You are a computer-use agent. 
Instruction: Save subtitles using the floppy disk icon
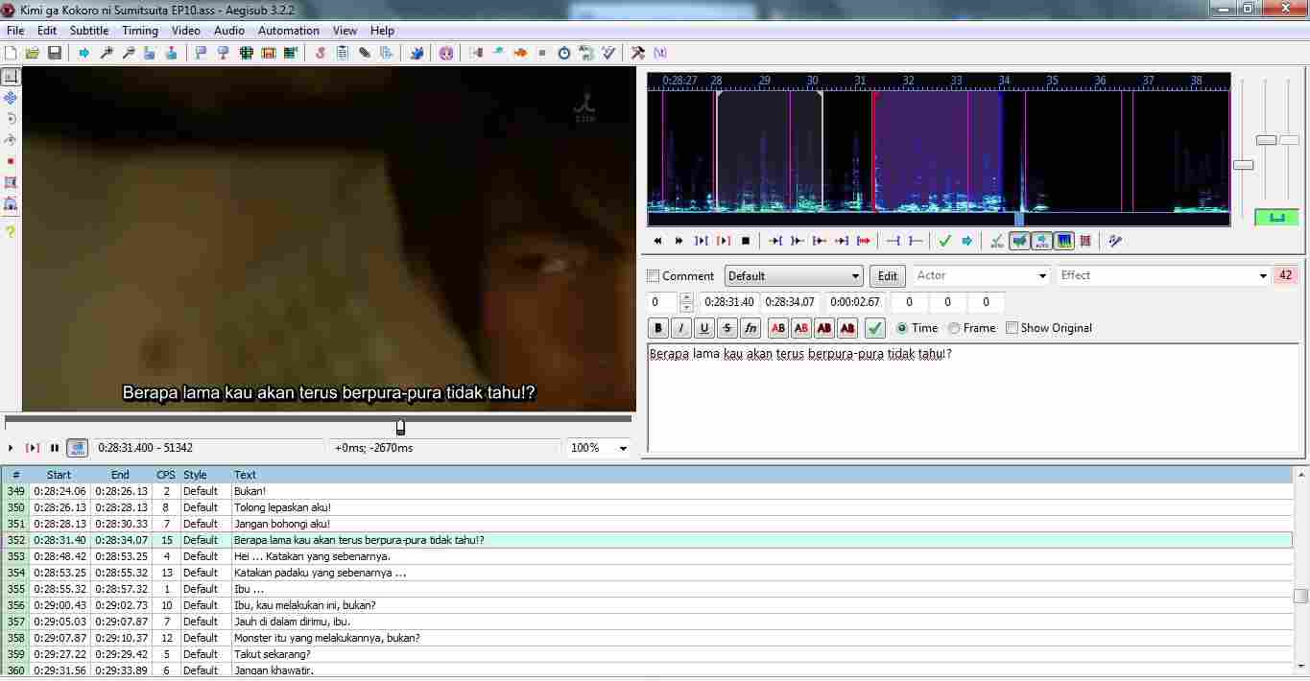click(55, 53)
